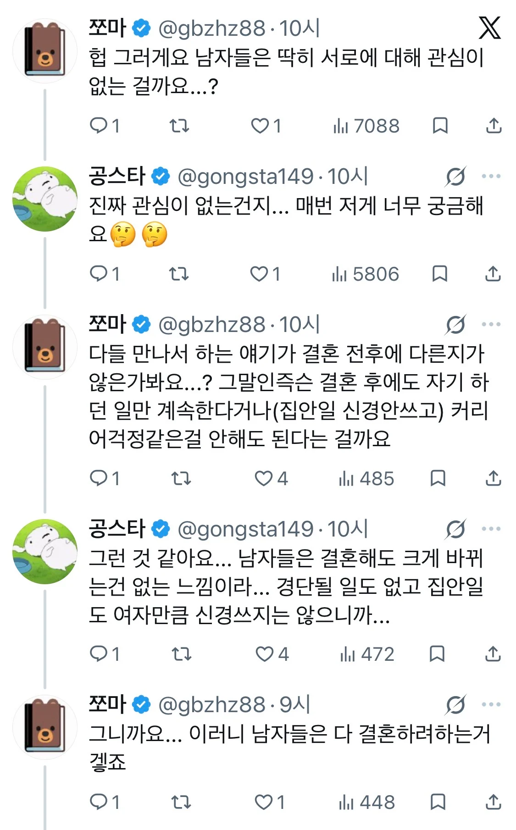Image resolution: width=516 pixels, height=830 pixels.
Task: Bookmark the last tweet with 448 views
Action: [x=438, y=802]
